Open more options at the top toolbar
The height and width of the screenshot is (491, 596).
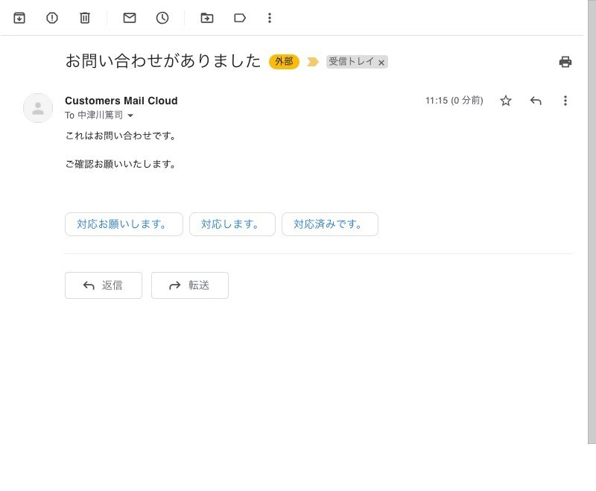coord(270,18)
